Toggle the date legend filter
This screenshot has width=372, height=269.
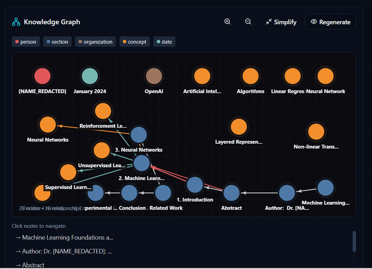164,42
